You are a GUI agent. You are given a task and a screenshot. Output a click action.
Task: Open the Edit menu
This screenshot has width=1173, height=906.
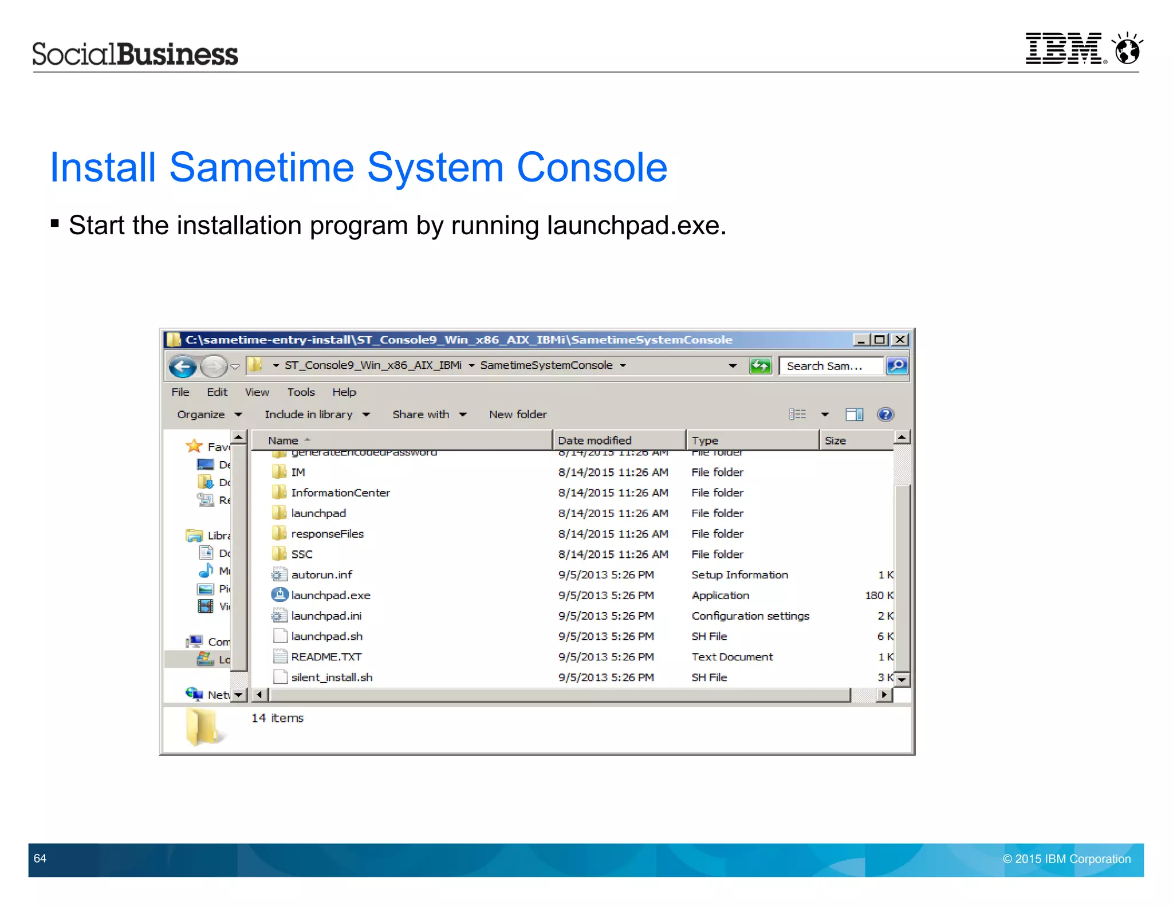click(217, 392)
